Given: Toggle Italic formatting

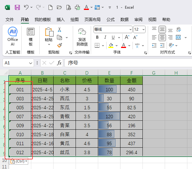Looking at the screenshot, I should coord(105,37).
